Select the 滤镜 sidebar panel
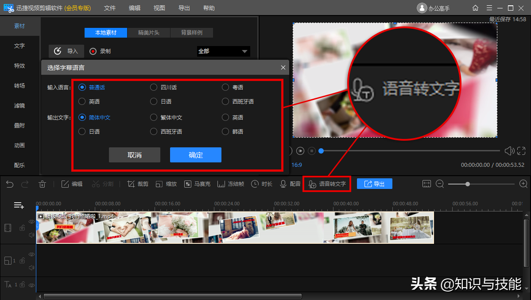This screenshot has width=531, height=300. [19, 105]
